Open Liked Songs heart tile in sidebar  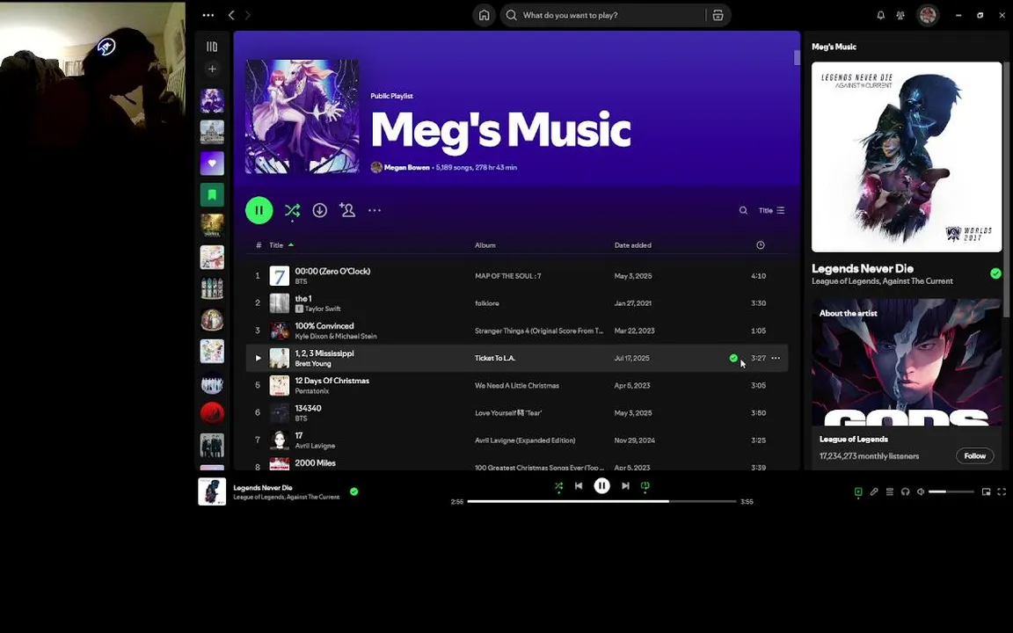tap(212, 164)
